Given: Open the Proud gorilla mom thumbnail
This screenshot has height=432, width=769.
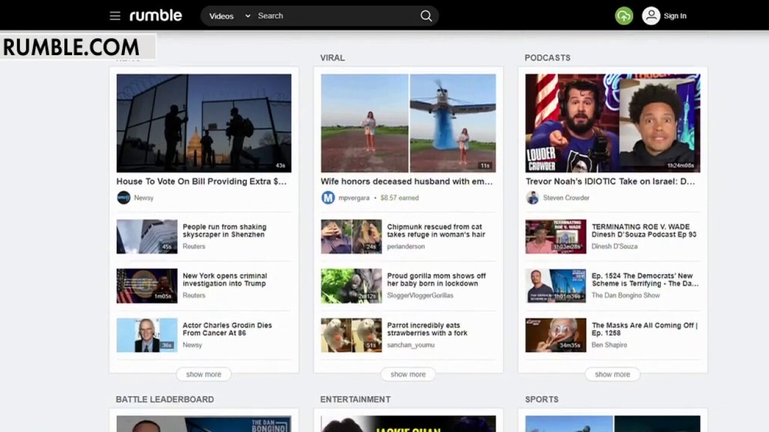Looking at the screenshot, I should (x=351, y=286).
